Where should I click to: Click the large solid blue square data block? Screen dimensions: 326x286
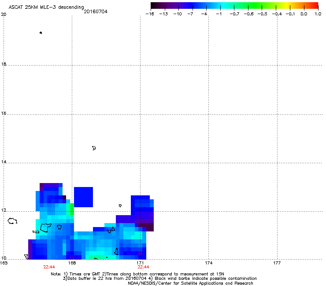click(x=83, y=197)
